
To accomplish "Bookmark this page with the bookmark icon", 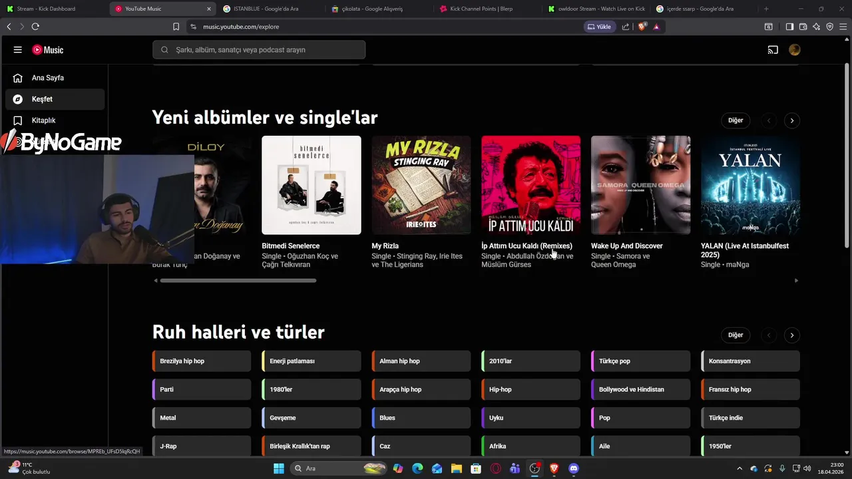I will tap(176, 27).
